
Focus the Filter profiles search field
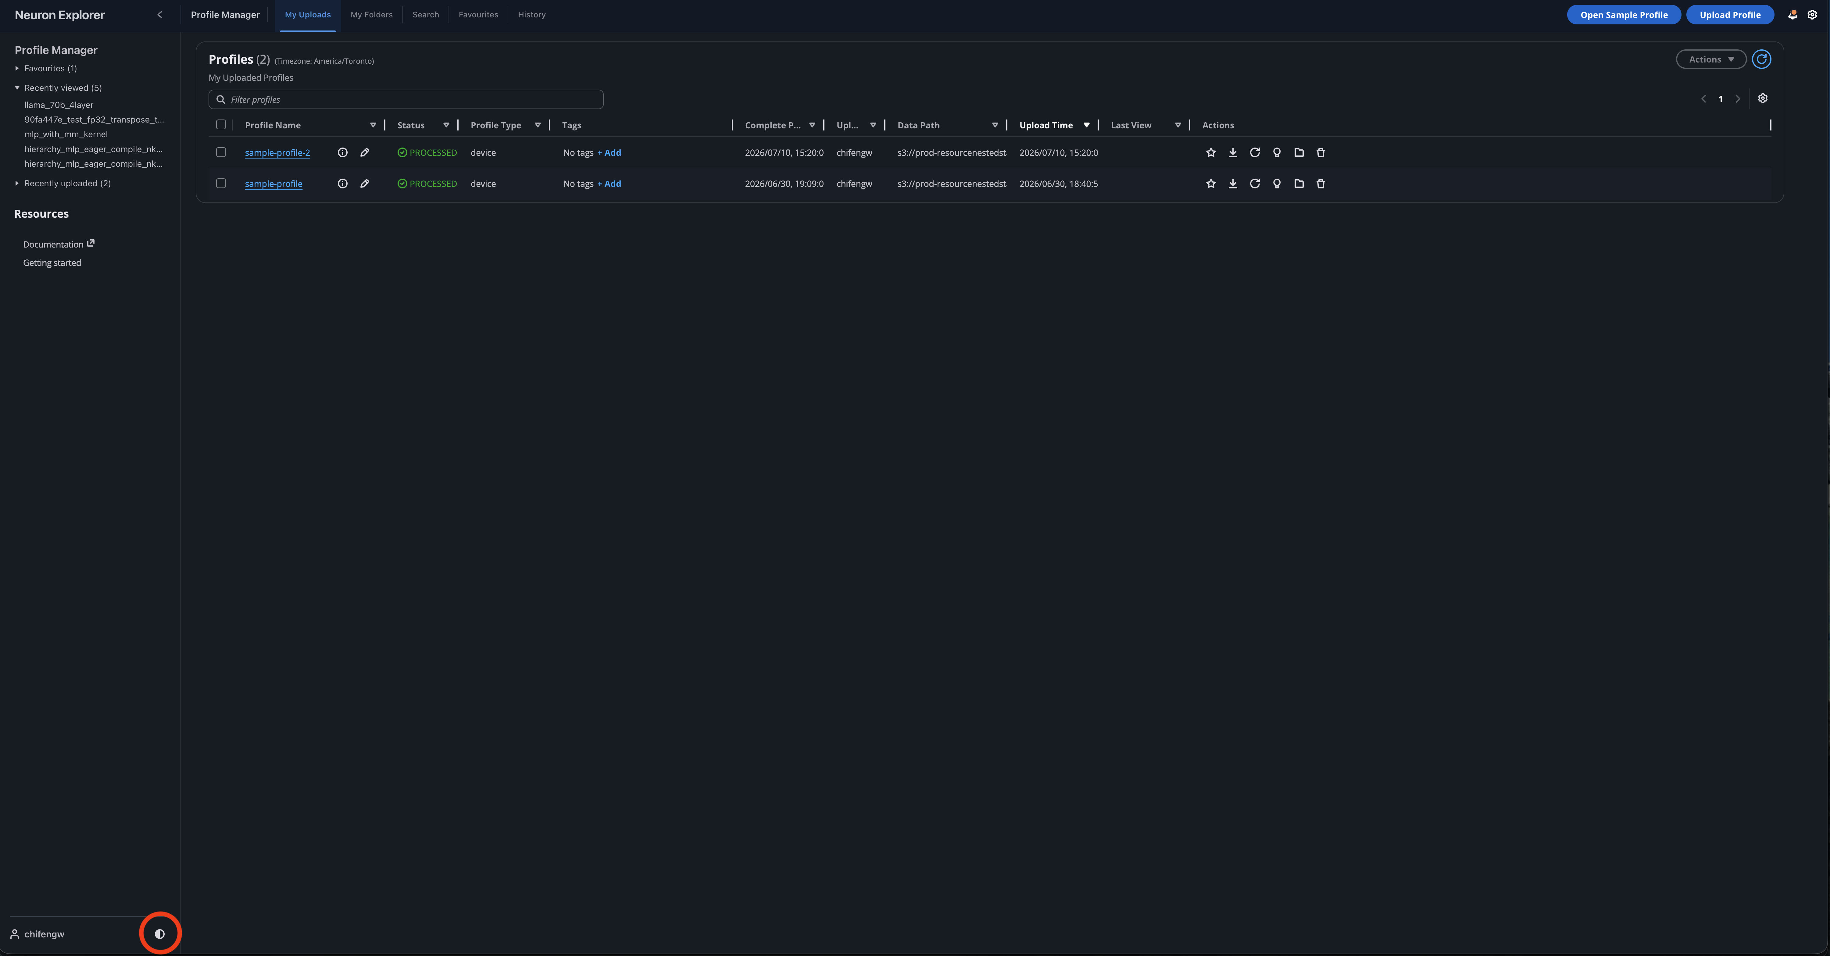coord(406,99)
